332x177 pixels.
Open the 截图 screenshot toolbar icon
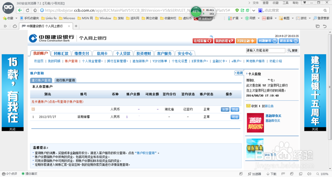(285, 18)
